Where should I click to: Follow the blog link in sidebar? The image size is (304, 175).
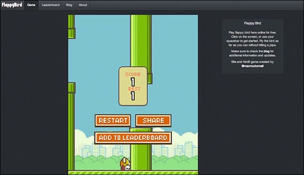point(267,51)
